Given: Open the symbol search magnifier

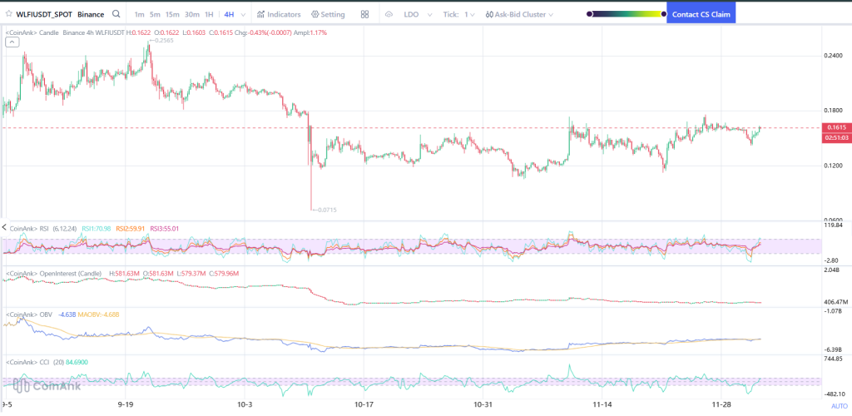Looking at the screenshot, I should point(116,14).
